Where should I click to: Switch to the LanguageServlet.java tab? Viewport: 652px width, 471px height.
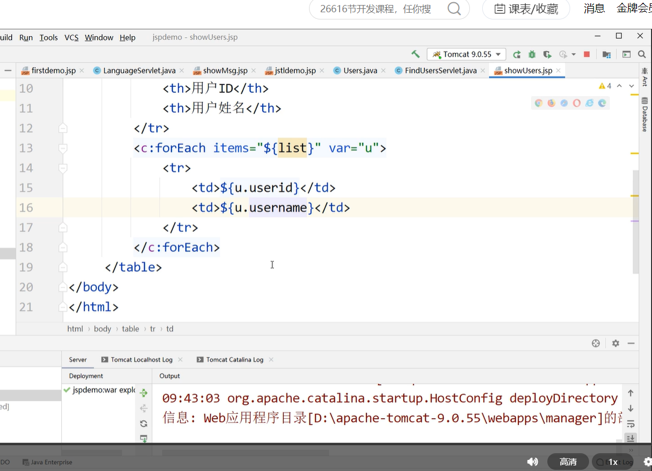pyautogui.click(x=139, y=71)
